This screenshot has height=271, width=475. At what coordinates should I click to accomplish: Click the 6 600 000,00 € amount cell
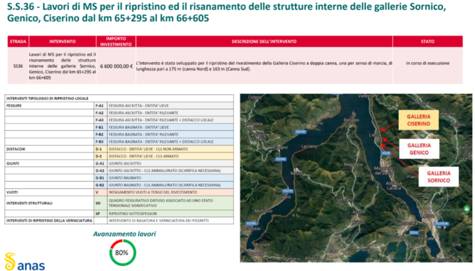117,66
